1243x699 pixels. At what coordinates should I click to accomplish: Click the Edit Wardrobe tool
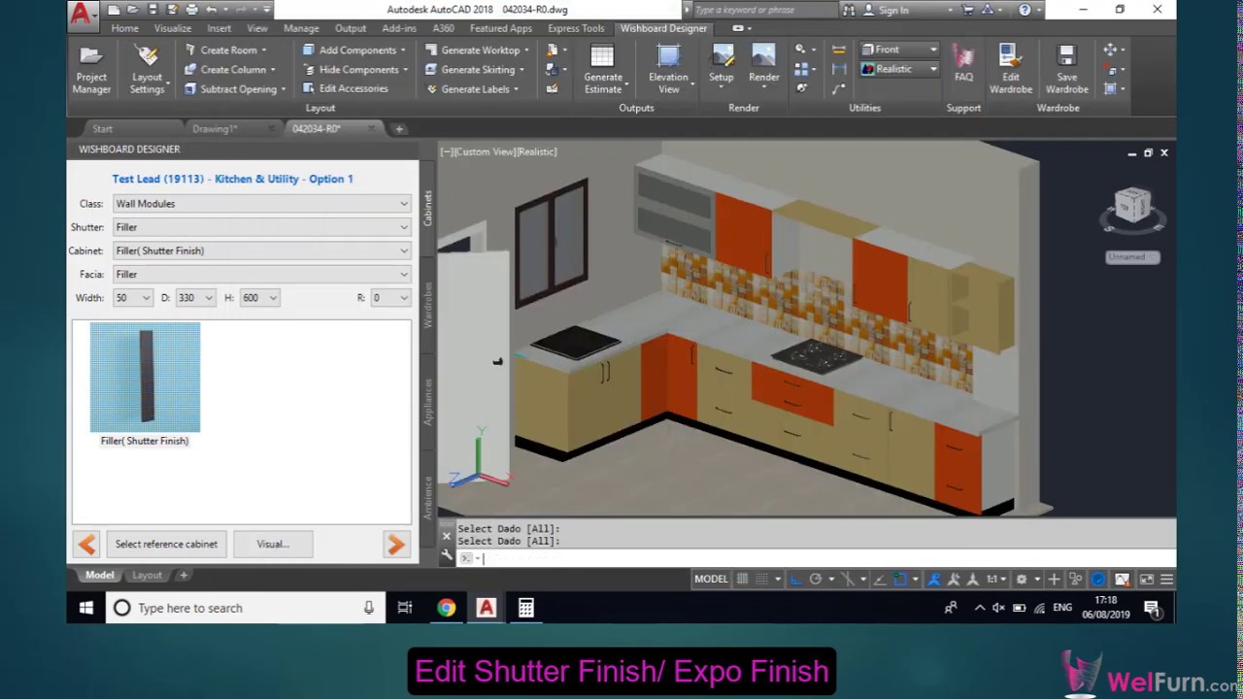click(1011, 69)
